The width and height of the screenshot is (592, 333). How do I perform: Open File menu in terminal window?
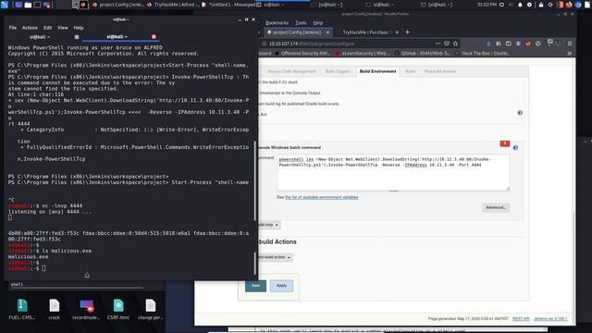pyautogui.click(x=12, y=28)
